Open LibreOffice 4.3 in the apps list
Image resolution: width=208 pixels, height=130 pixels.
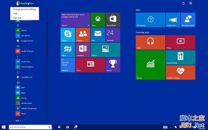(30, 77)
